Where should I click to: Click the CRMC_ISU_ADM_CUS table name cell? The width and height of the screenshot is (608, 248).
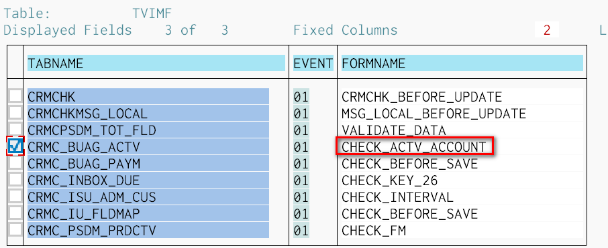148,197
